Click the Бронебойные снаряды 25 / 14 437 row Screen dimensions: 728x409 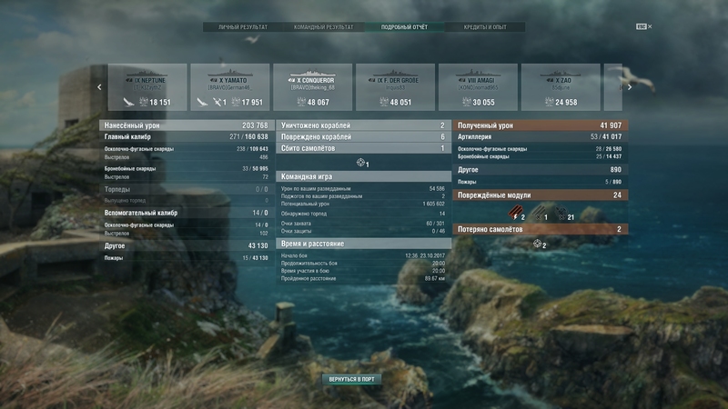click(540, 156)
